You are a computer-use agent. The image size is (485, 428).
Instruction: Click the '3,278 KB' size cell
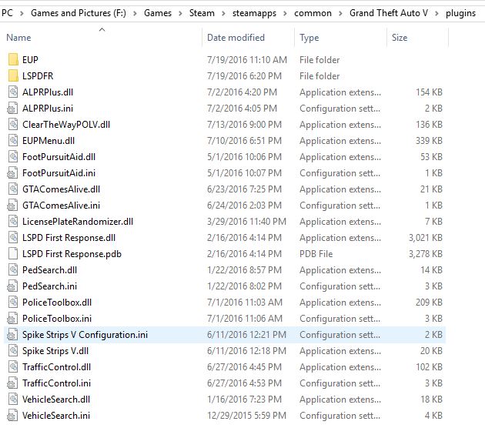(426, 253)
